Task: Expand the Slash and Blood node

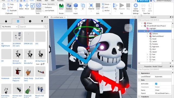Action: click(x=147, y=36)
